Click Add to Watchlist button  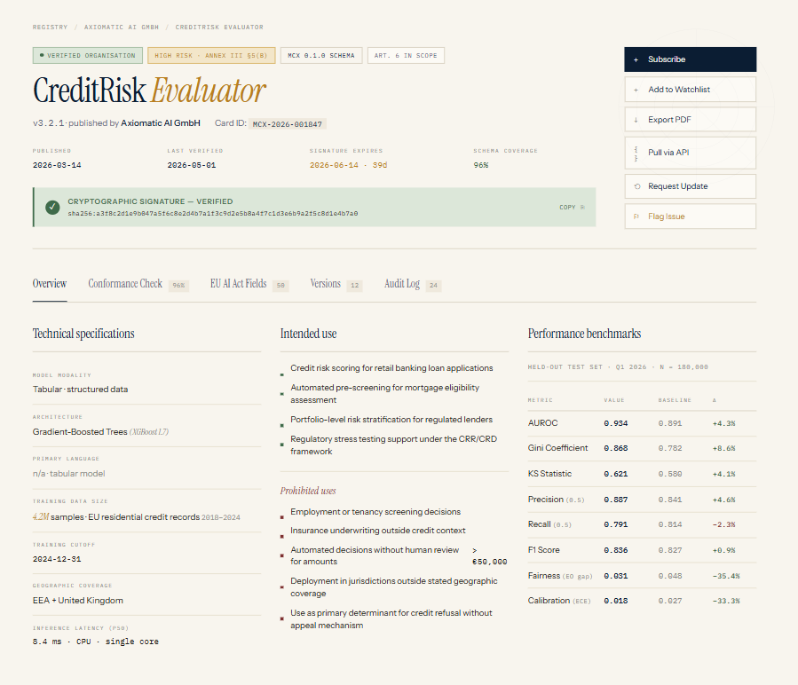[x=690, y=90]
